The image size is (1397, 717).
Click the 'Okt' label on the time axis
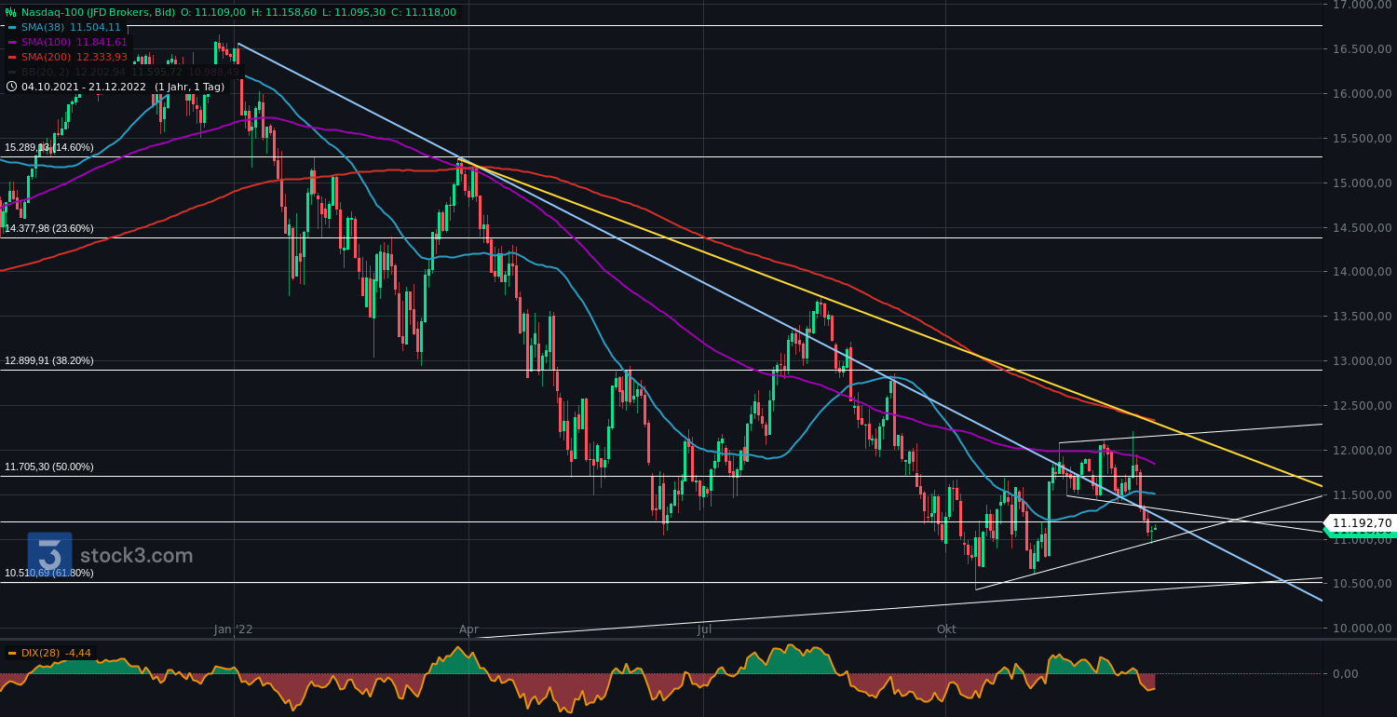click(947, 629)
